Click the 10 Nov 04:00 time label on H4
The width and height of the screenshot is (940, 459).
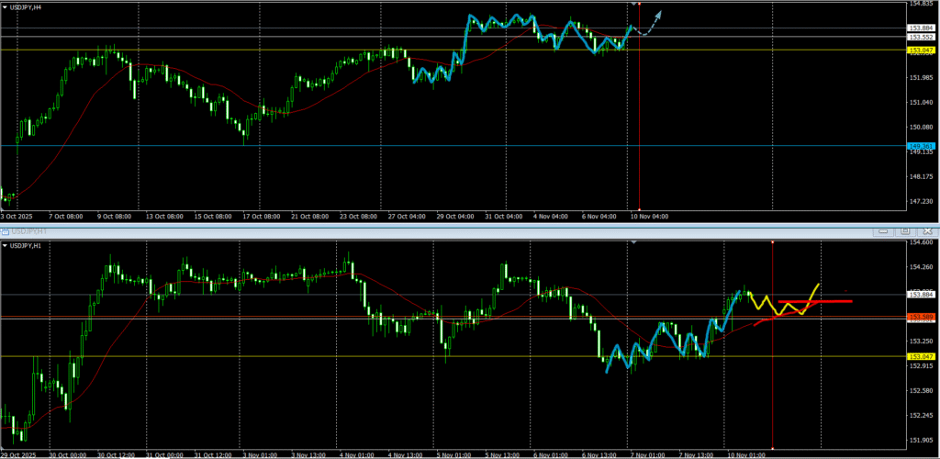[650, 217]
